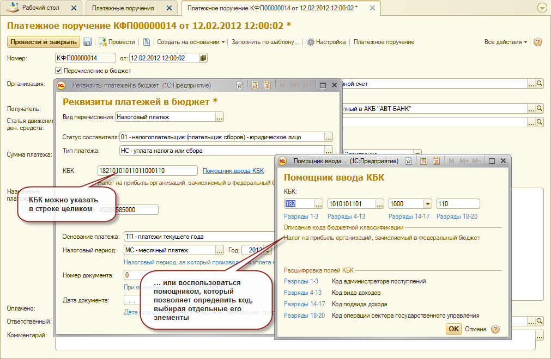Open selection for KBK digits 4-13 field
551x359 pixels.
point(380,203)
